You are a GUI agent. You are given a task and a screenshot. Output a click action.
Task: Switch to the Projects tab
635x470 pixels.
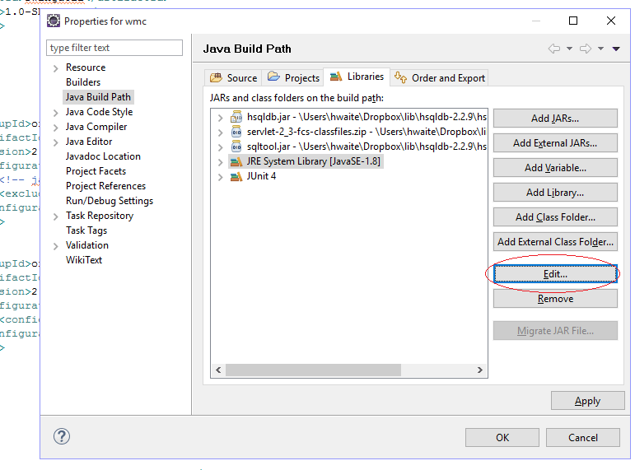pos(293,77)
